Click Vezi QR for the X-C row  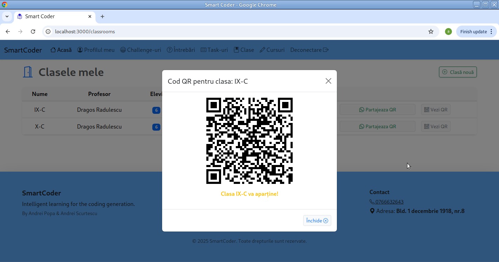point(436,126)
